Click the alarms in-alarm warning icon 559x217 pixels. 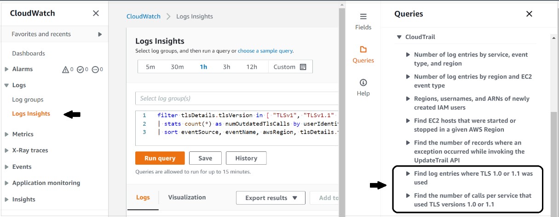[66, 70]
